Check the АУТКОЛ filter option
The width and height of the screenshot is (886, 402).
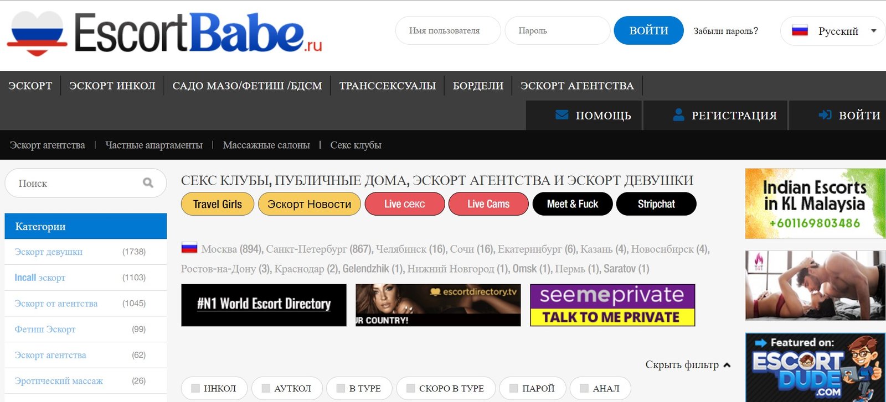pyautogui.click(x=266, y=388)
